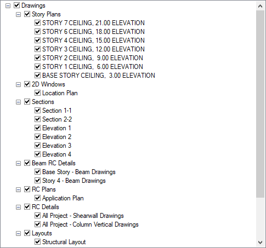Uncheck the STORY 7 CEILING checkbox
This screenshot has height=248, width=266.
click(37, 23)
